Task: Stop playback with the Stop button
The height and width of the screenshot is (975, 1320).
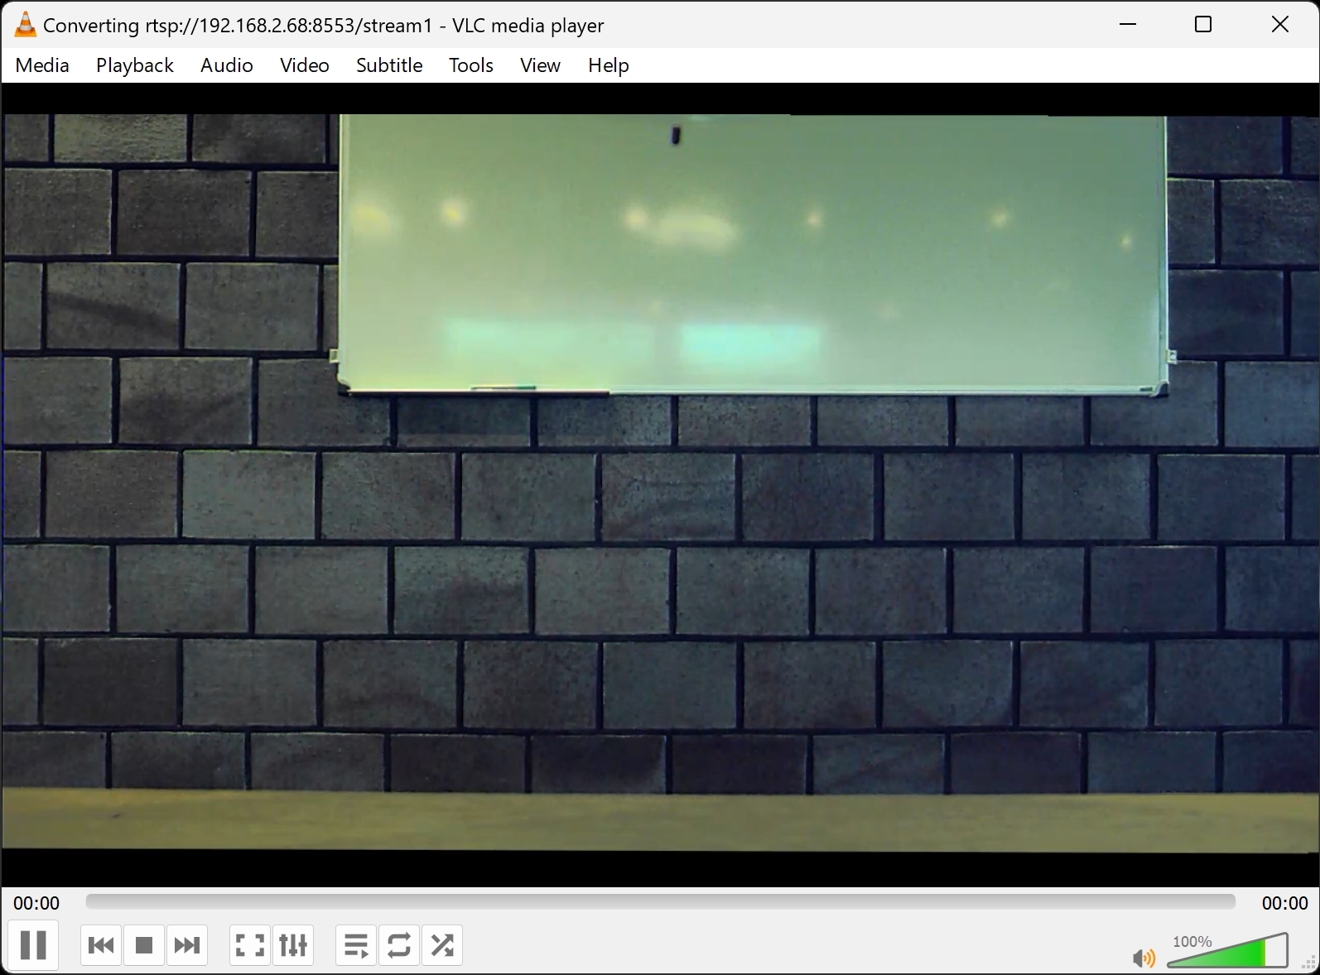Action: (x=144, y=945)
